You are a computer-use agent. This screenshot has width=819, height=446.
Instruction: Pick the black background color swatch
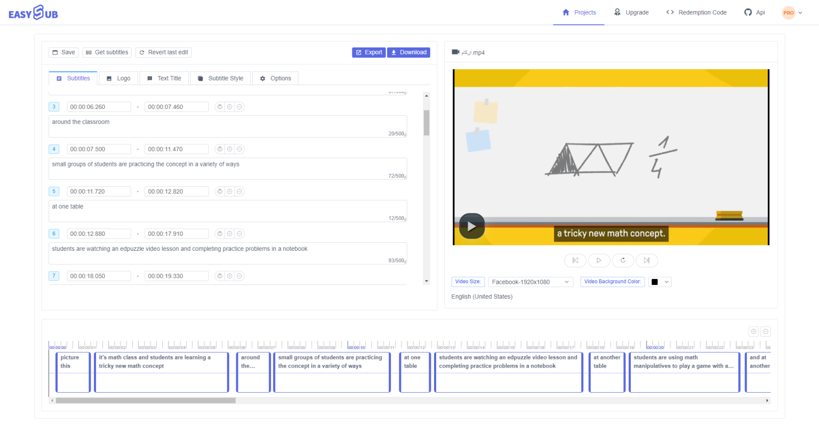click(x=654, y=281)
